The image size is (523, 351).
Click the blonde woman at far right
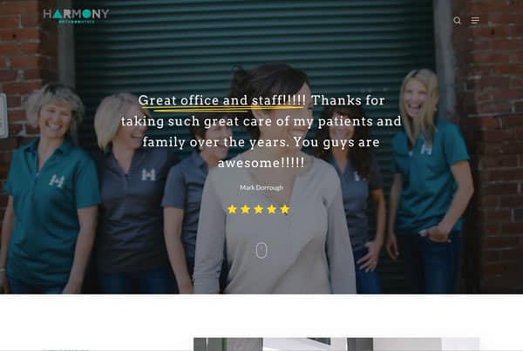coord(431,180)
